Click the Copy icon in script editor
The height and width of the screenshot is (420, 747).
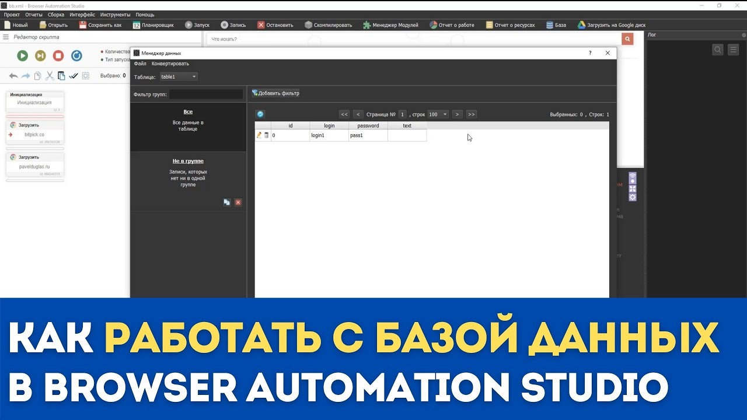click(37, 76)
